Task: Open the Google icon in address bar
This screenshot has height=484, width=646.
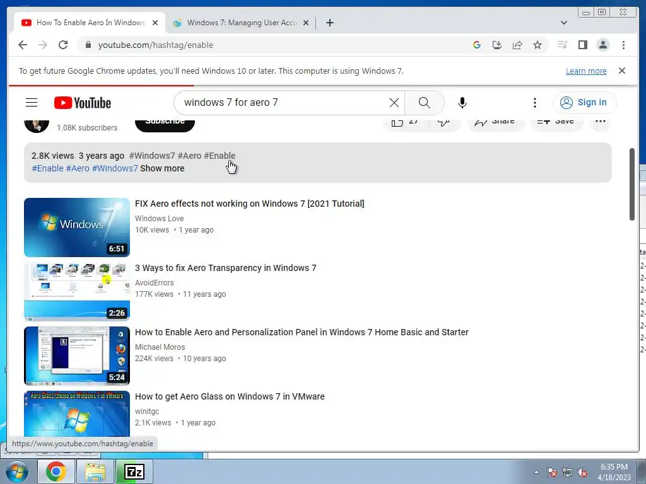Action: pos(477,45)
